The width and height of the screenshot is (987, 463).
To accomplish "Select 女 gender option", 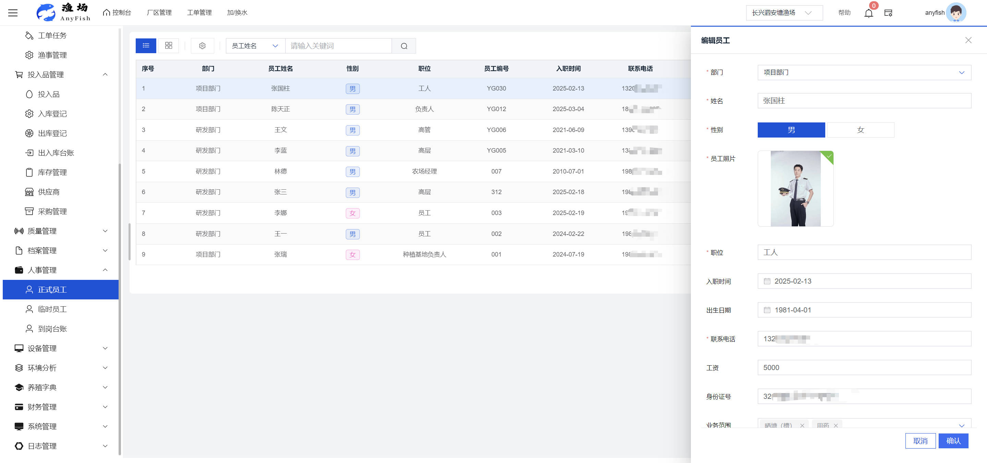I will 860,130.
